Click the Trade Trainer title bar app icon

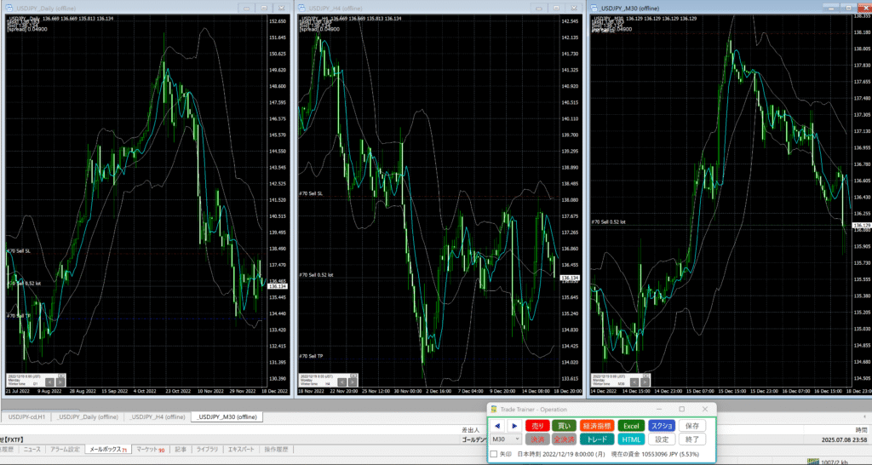494,409
